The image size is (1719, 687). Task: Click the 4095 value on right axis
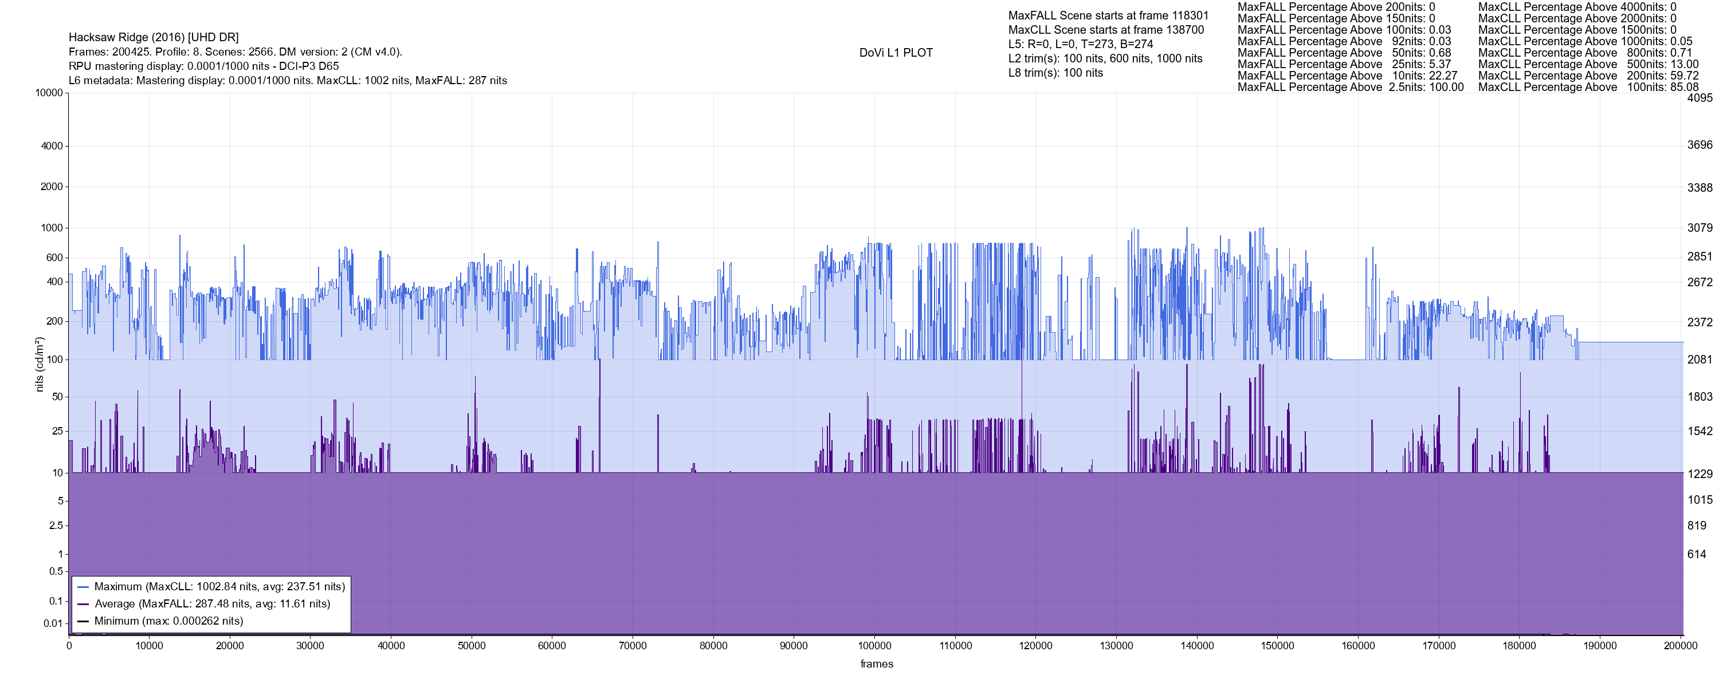pyautogui.click(x=1700, y=98)
